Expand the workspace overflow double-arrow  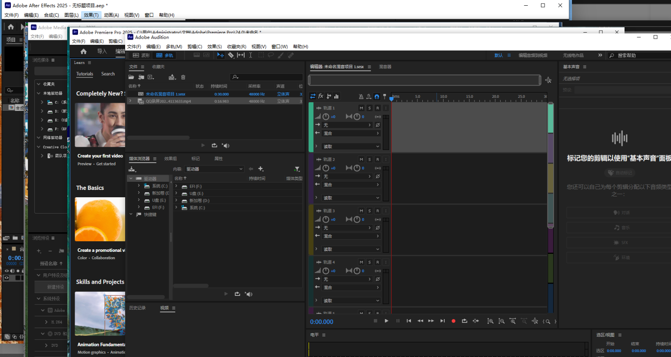coord(600,55)
